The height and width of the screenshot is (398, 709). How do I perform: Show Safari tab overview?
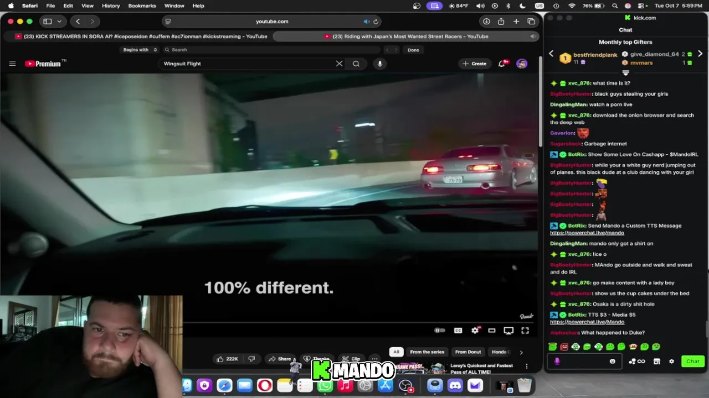click(531, 22)
